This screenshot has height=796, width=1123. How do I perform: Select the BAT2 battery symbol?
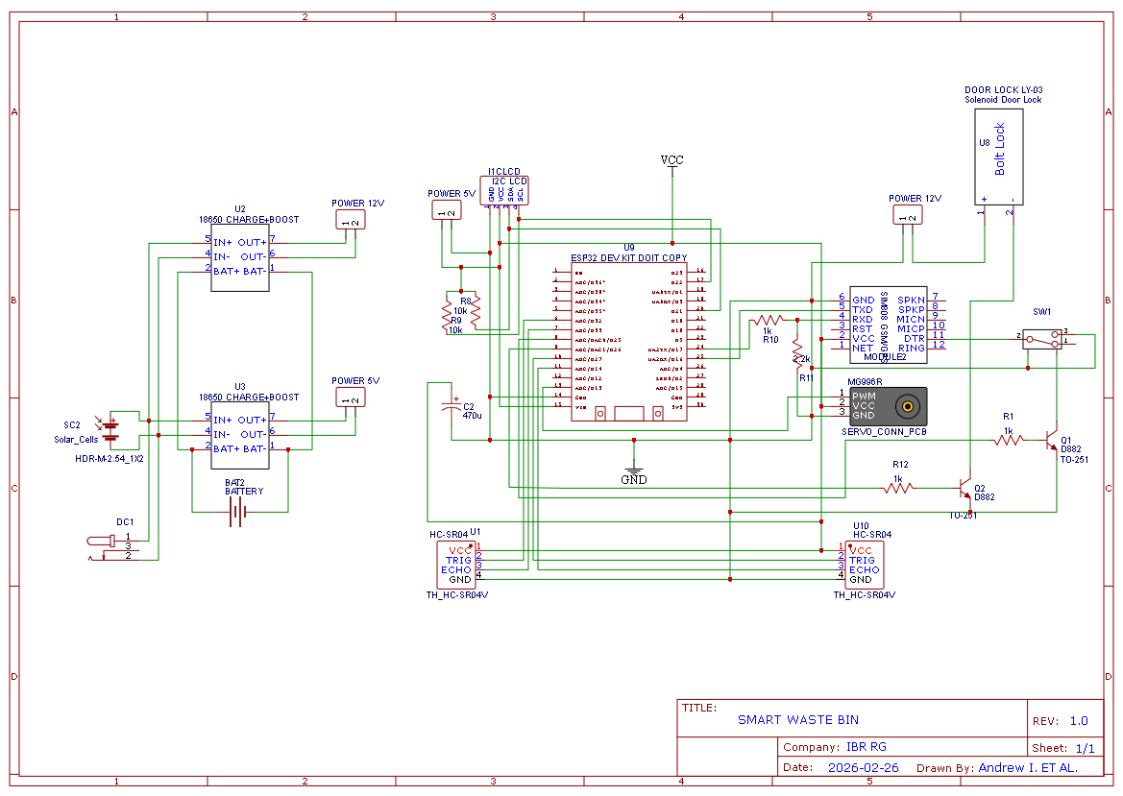pos(238,512)
